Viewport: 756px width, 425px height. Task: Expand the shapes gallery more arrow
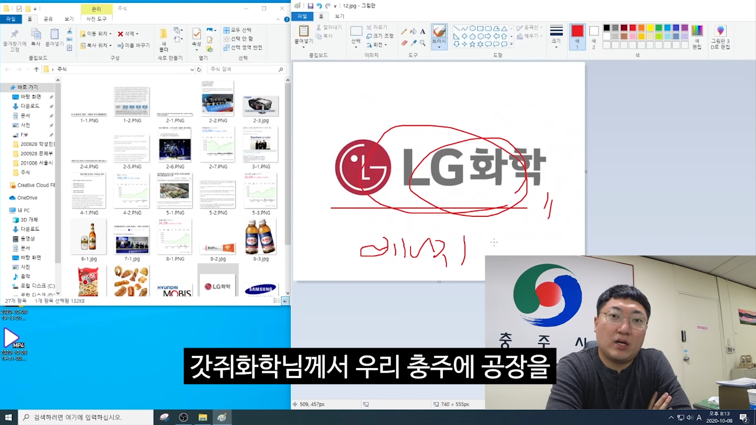tap(511, 44)
